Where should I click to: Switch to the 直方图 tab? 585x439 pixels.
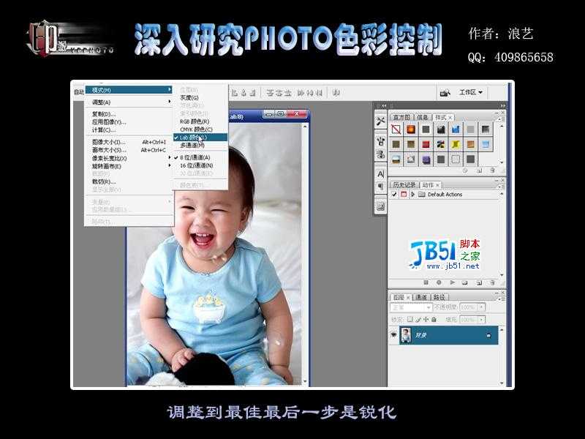[x=401, y=117]
